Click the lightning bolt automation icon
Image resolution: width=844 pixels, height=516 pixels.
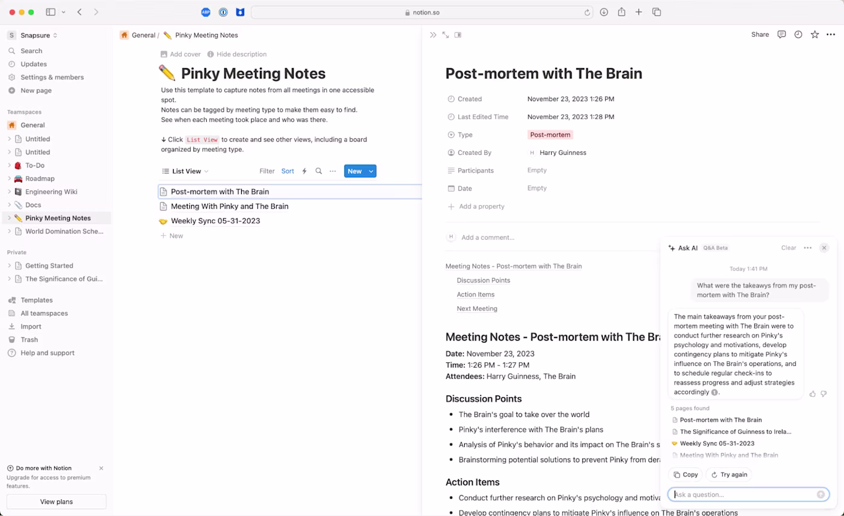point(304,171)
